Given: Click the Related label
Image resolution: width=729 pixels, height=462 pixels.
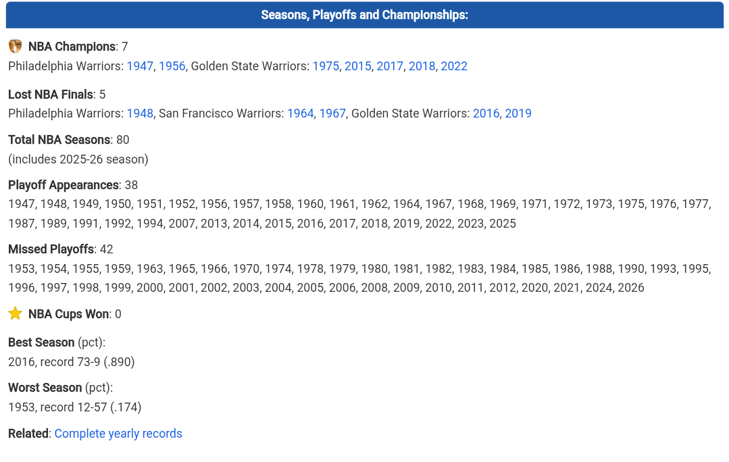Looking at the screenshot, I should pyautogui.click(x=29, y=433).
